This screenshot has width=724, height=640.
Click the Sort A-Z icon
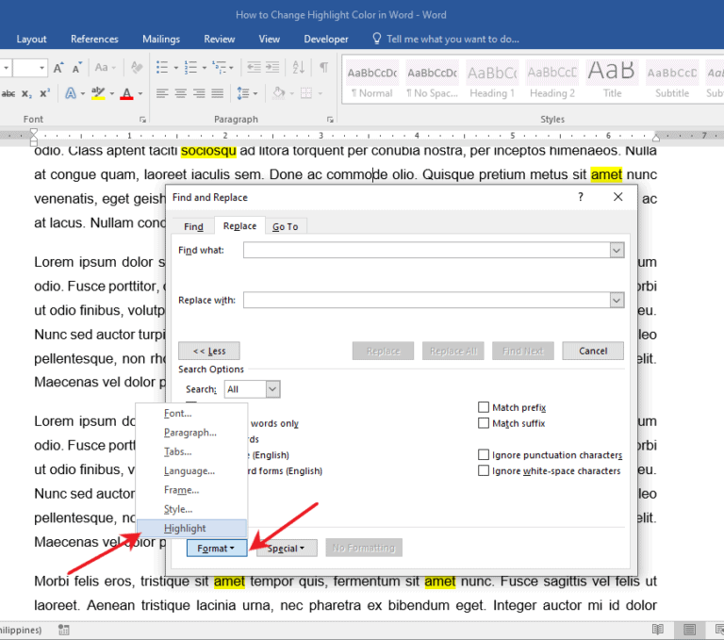click(x=299, y=68)
